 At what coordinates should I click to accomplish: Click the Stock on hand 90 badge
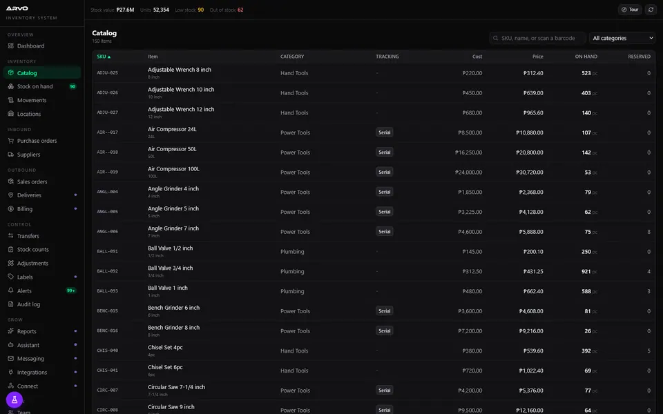tap(73, 86)
